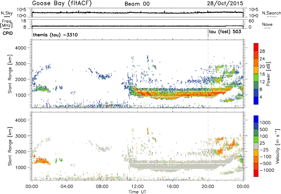This screenshot has height=194, width=281.
Task: Click the "12:00" time axis label
Action: 137,187
